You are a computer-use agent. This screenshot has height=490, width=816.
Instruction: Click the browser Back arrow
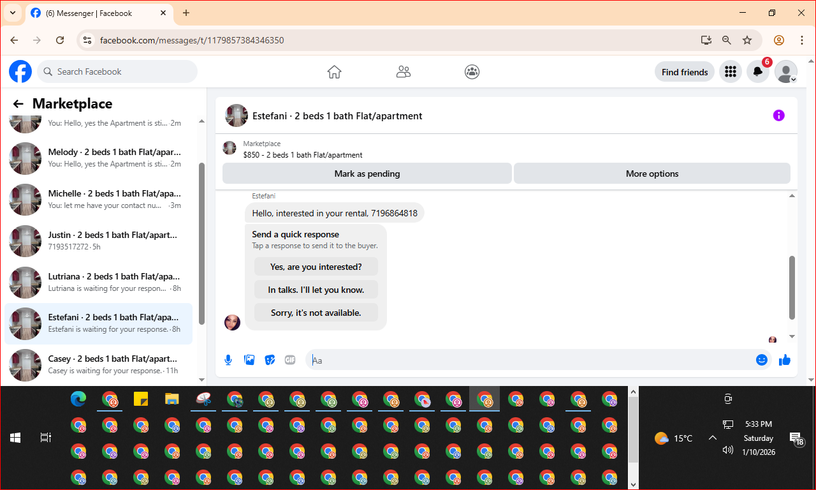pos(14,40)
